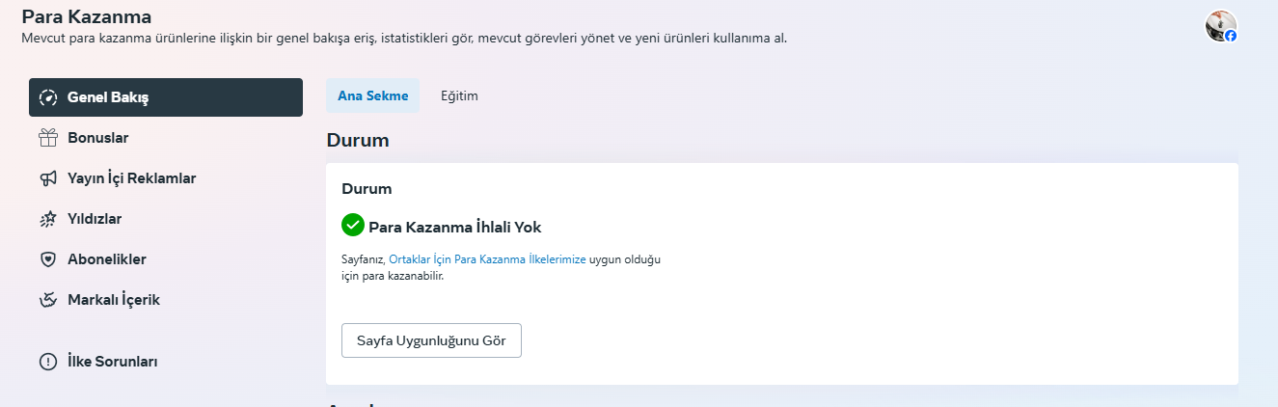Click the Genel Bakış gauge icon
Screen dimensions: 1278x407
pyautogui.click(x=48, y=97)
